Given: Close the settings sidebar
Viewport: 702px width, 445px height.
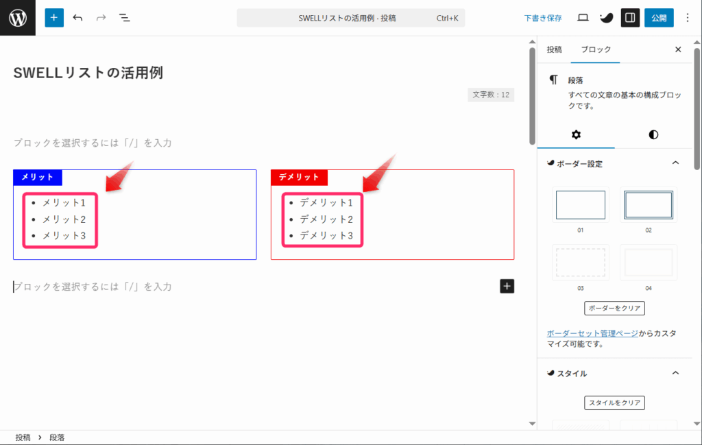Looking at the screenshot, I should pyautogui.click(x=678, y=49).
